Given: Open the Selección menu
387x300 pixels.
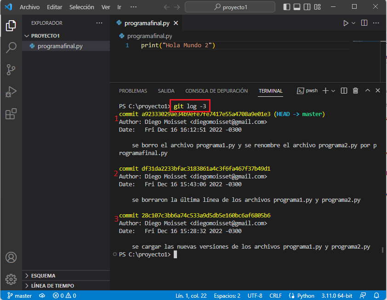Looking at the screenshot, I should click(82, 7).
